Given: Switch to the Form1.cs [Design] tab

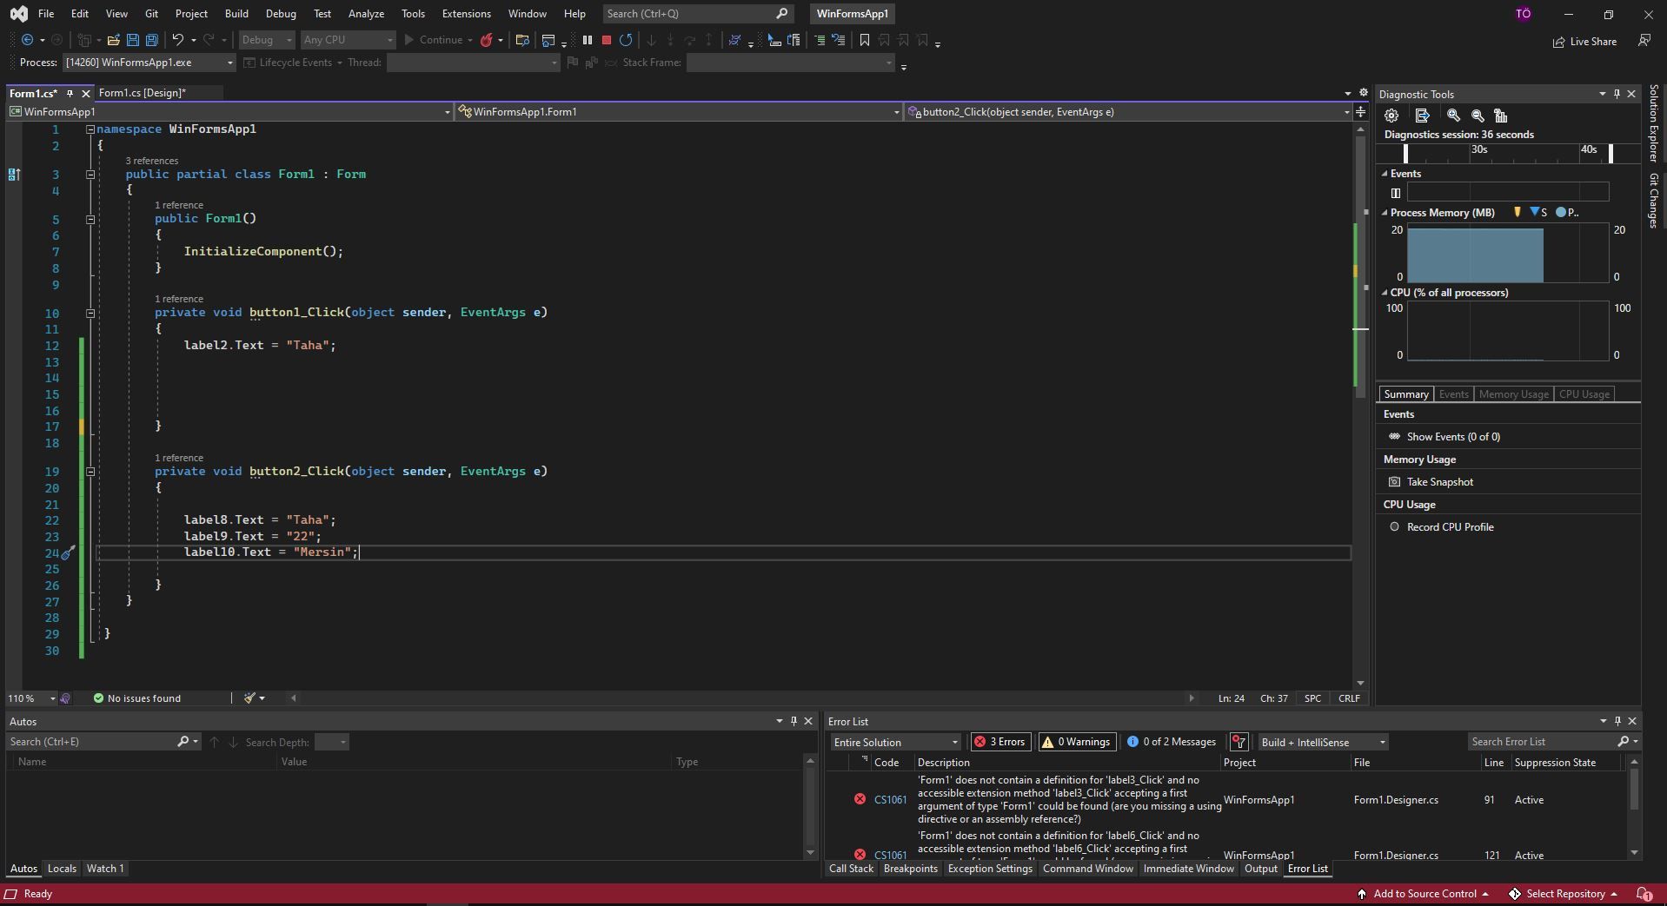Looking at the screenshot, I should tap(142, 93).
